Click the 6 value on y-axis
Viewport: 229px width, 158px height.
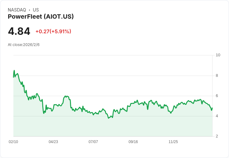217,96
